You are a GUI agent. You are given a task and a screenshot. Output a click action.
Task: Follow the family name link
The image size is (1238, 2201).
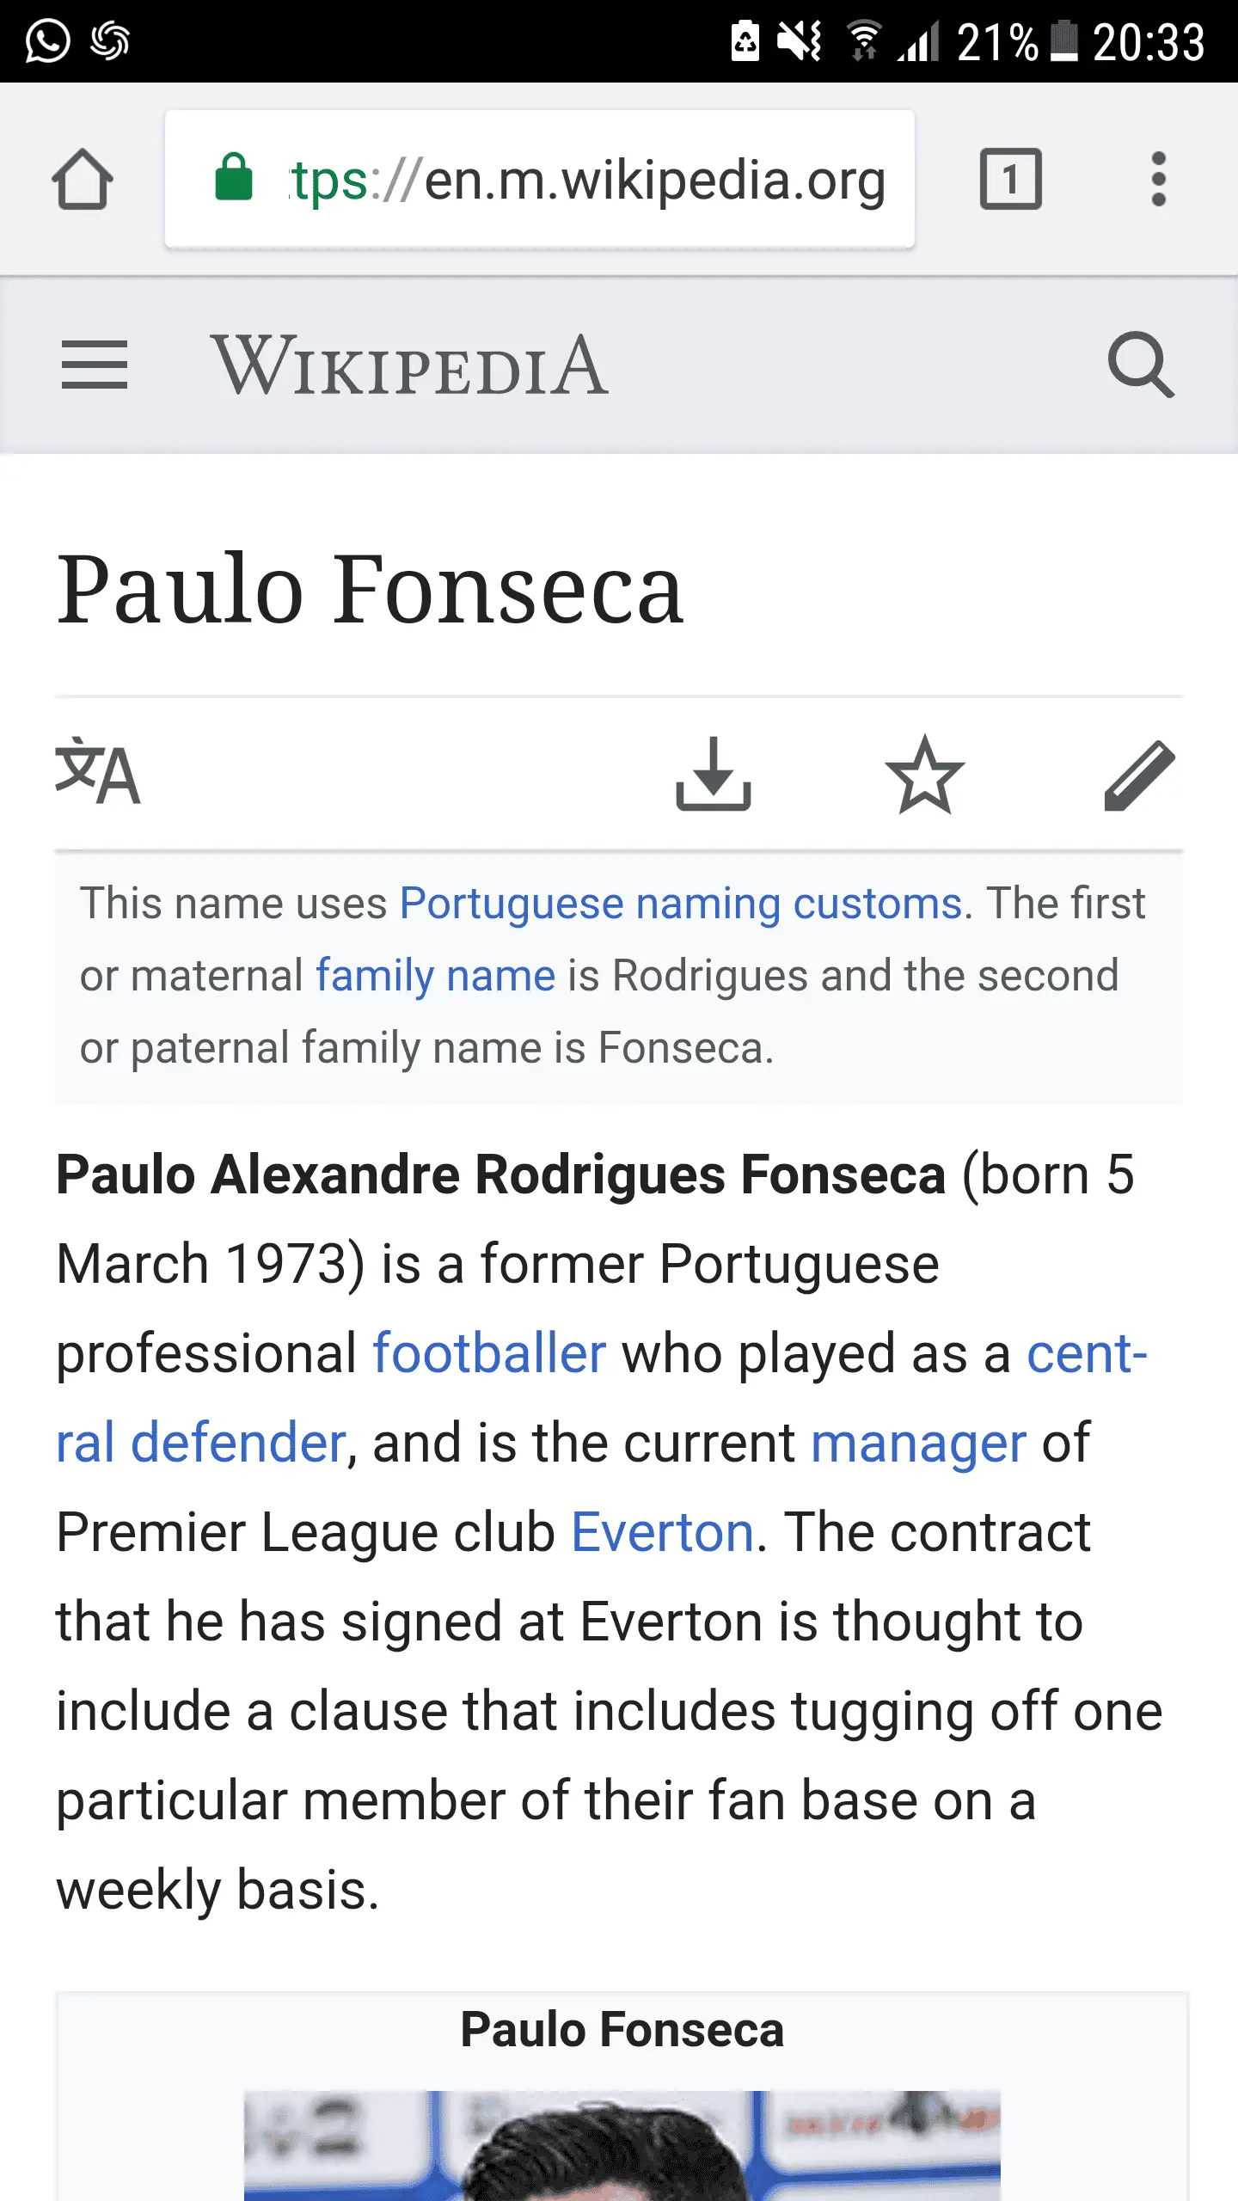pyautogui.click(x=435, y=976)
